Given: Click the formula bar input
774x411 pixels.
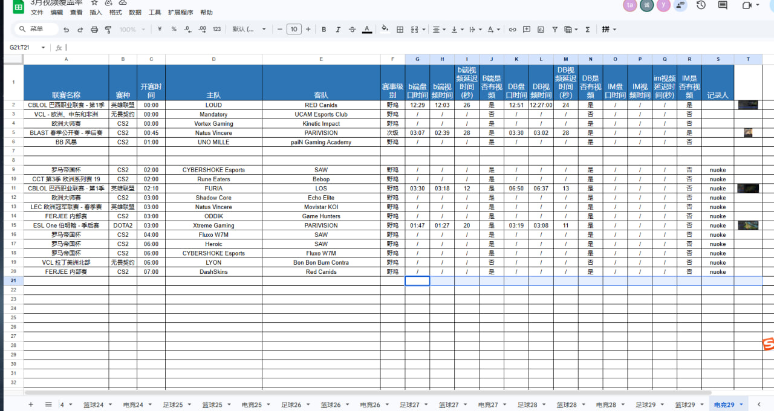Looking at the screenshot, I should click(x=417, y=47).
